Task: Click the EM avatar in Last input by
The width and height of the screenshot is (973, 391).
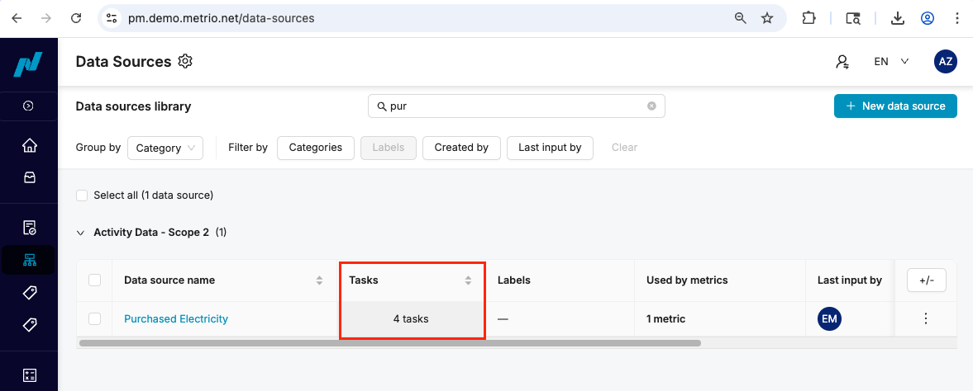Action: [829, 319]
